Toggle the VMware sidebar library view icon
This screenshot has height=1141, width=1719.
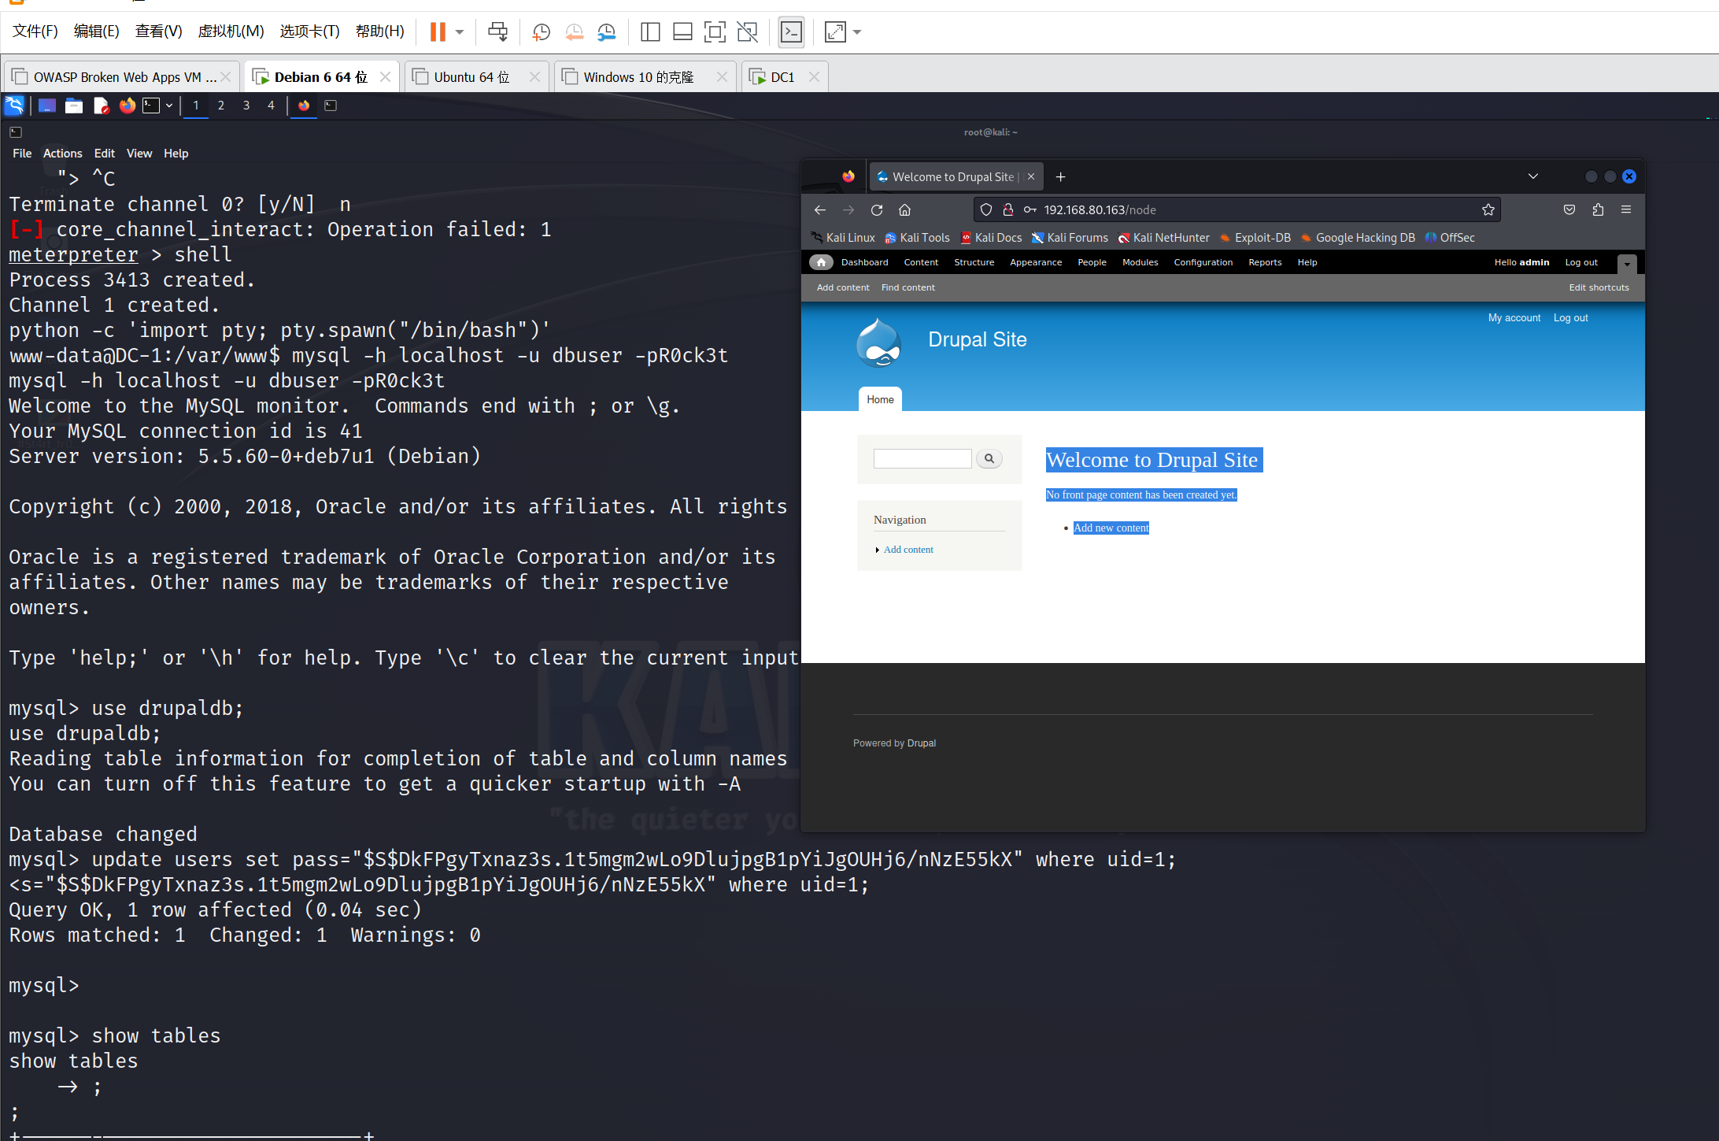pos(650,31)
